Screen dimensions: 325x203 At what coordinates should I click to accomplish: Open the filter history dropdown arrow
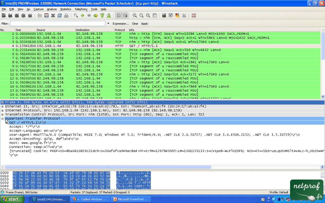(x=108, y=23)
